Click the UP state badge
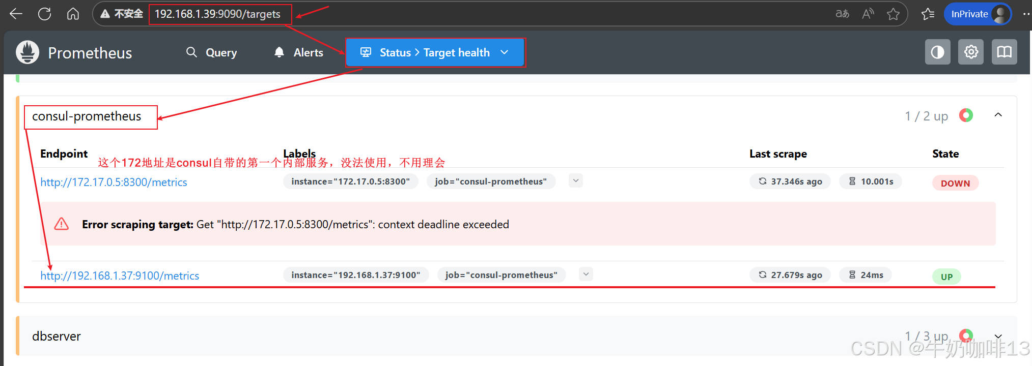Image resolution: width=1032 pixels, height=366 pixels. [946, 277]
